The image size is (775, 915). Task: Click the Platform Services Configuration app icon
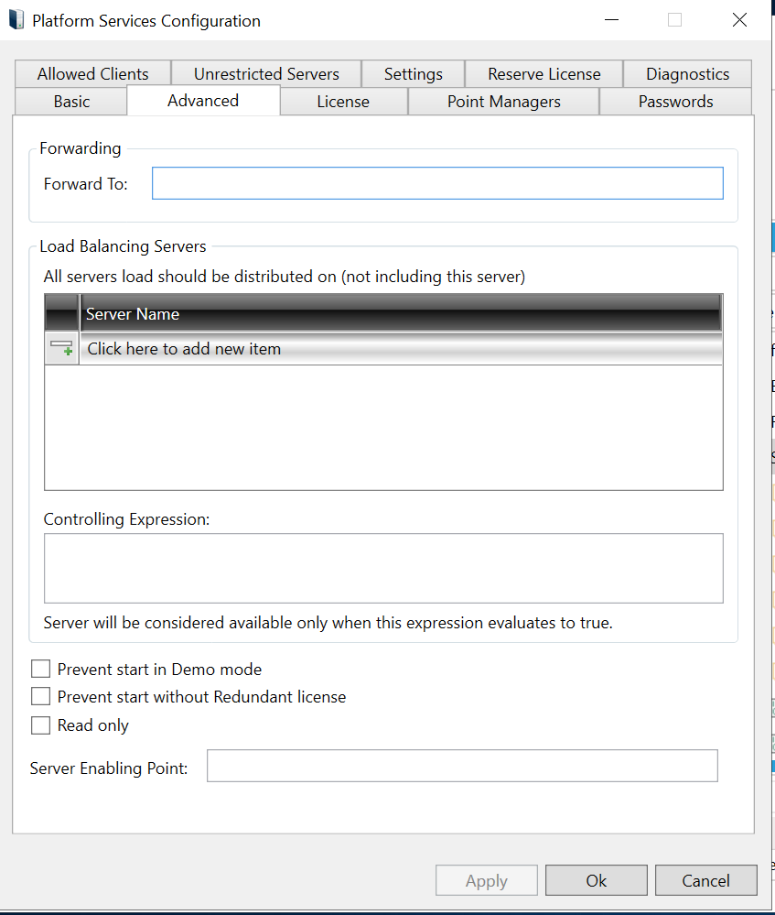pos(16,20)
